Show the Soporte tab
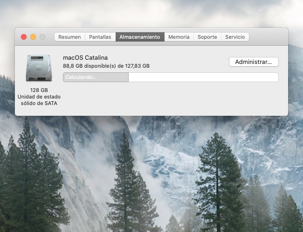Screen dimensions: 303x232 click(207, 37)
